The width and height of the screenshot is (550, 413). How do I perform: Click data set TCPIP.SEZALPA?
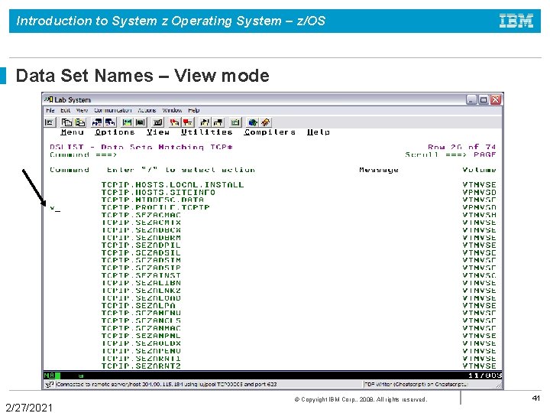click(138, 305)
